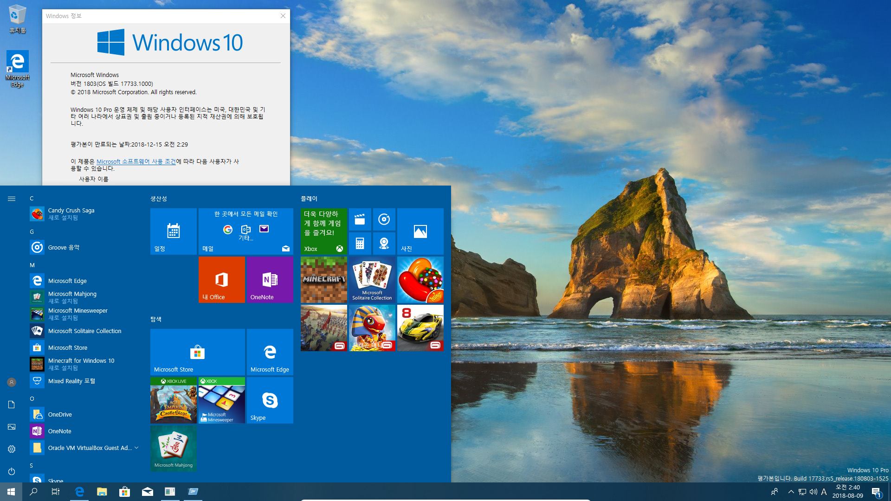Viewport: 891px width, 501px height.
Task: Click the 탐색 tile group header
Action: click(x=156, y=319)
